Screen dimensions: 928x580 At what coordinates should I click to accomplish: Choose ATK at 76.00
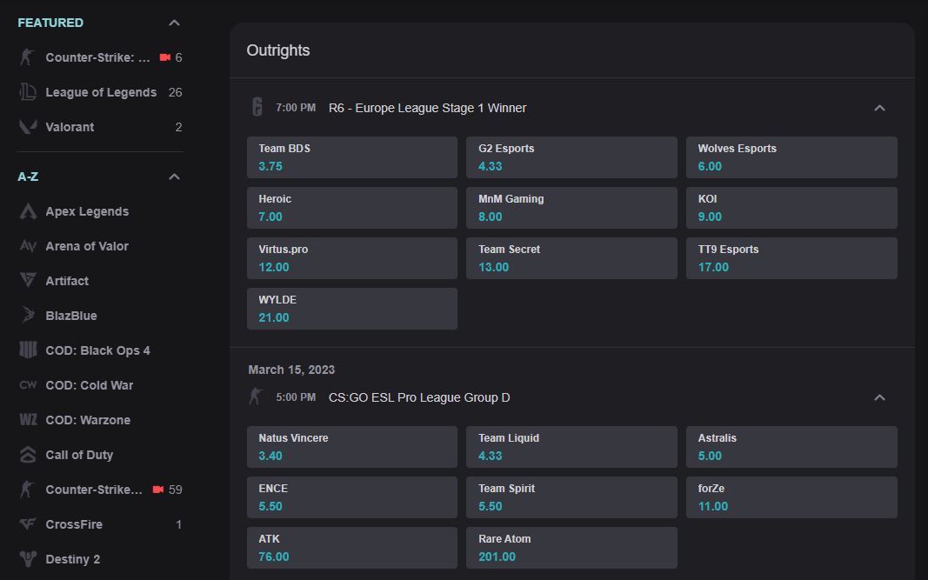pos(352,548)
